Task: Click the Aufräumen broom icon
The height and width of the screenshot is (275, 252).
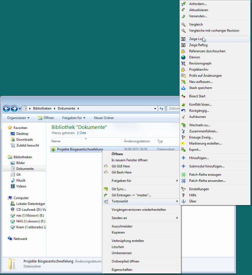Action: 183,117
